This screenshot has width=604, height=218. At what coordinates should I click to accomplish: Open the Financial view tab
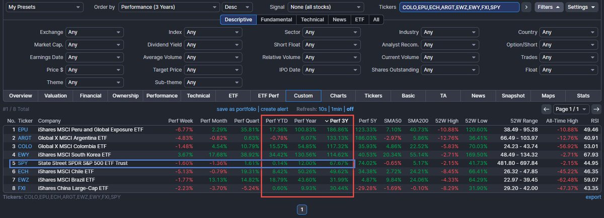click(91, 96)
